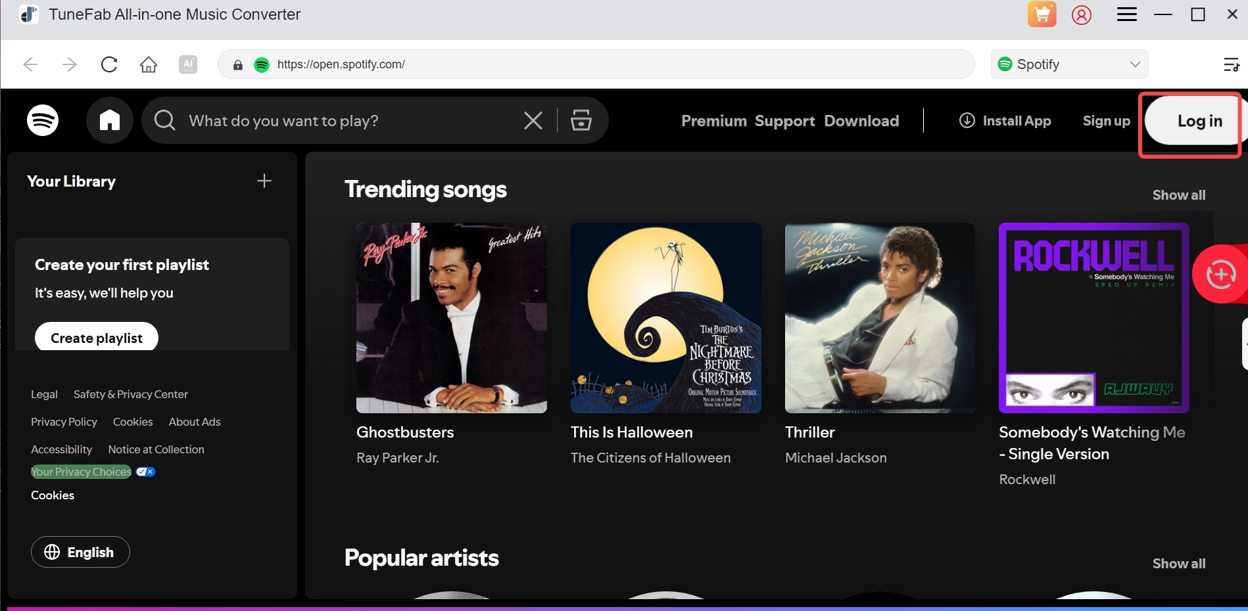Click the AI assistant icon in the toolbar
The image size is (1248, 611).
point(188,64)
